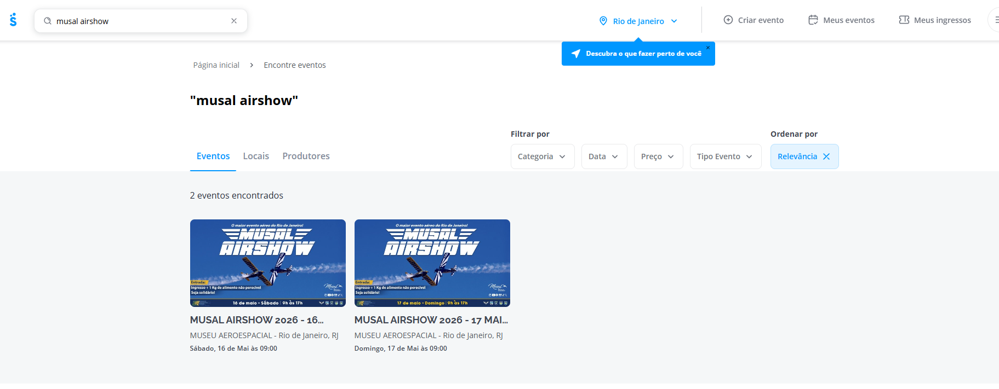Image resolution: width=999 pixels, height=389 pixels.
Task: Click the 2 eventos encontrados text
Action: (x=237, y=195)
